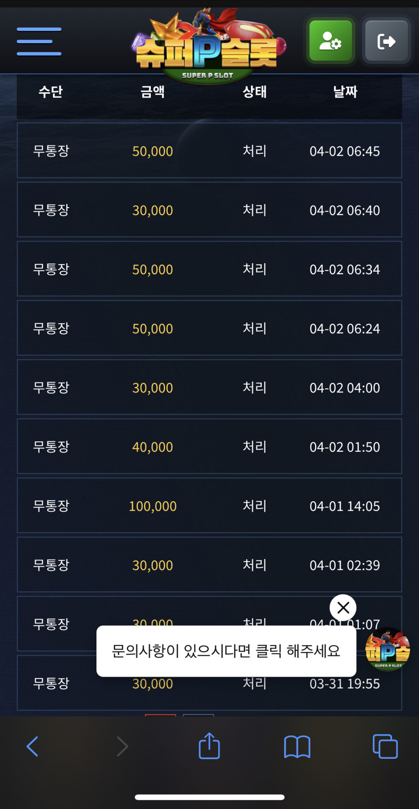Tap the 날짜 column header
Viewport: 419px width, 809px height.
[x=345, y=91]
